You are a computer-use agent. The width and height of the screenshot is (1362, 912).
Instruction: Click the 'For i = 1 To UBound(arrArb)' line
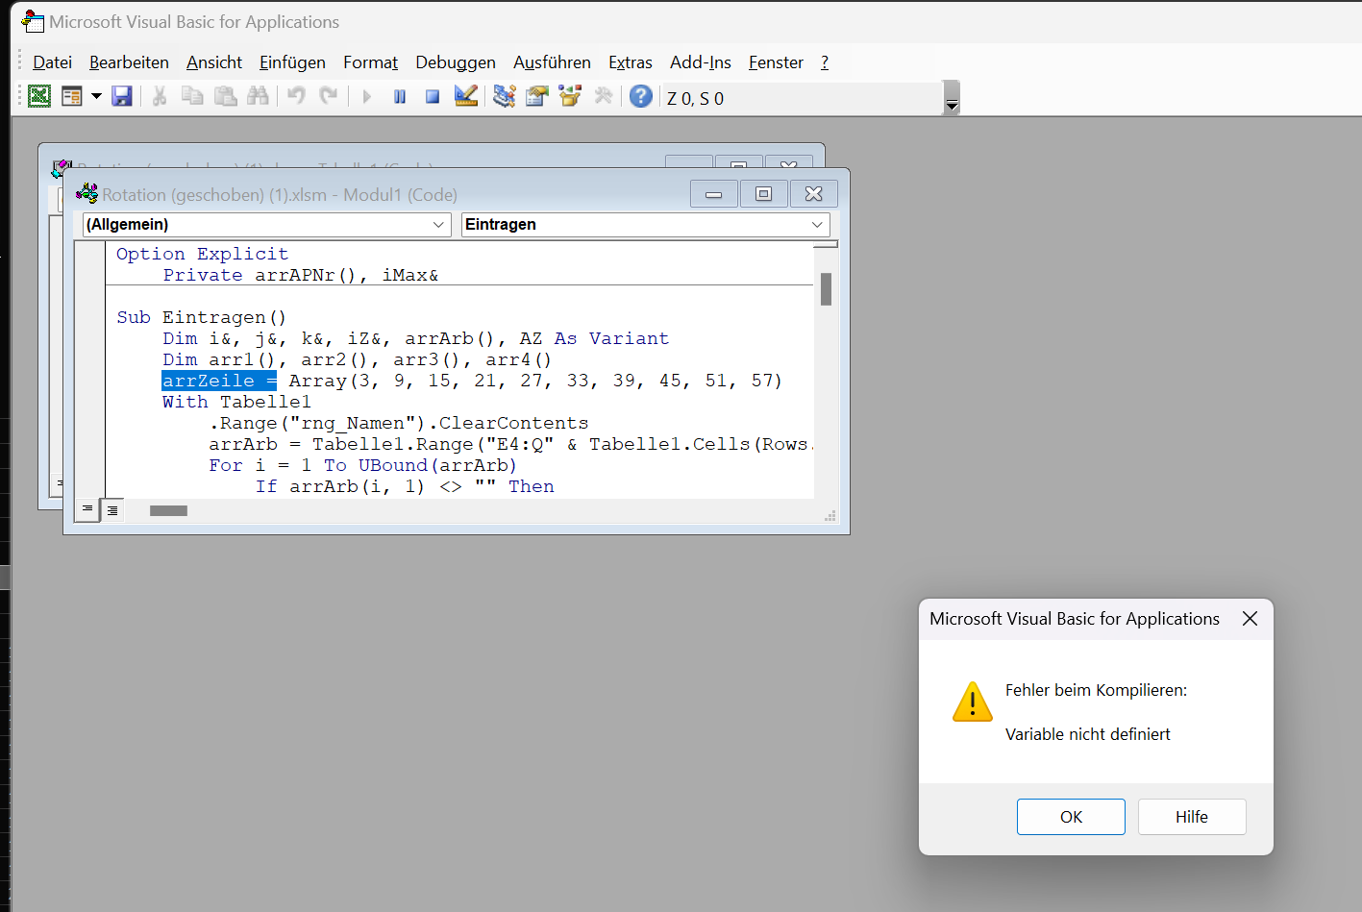(362, 465)
